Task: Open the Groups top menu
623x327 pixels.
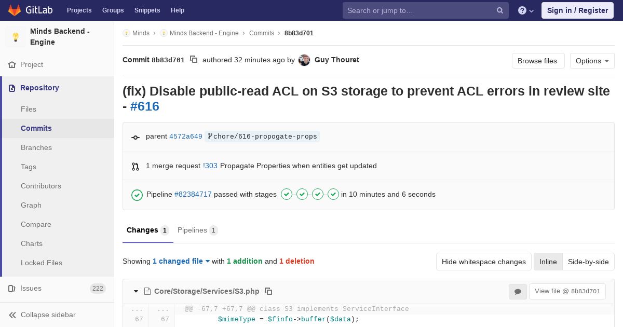Action: [x=113, y=10]
